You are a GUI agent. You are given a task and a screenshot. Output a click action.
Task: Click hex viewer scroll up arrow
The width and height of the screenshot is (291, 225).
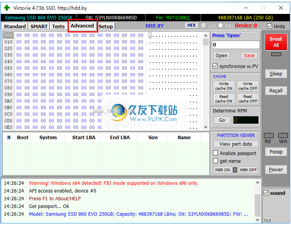tap(206, 36)
